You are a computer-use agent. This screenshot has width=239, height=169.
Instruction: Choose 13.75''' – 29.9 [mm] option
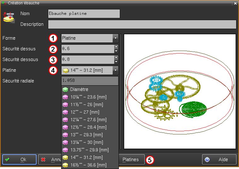click(x=89, y=150)
